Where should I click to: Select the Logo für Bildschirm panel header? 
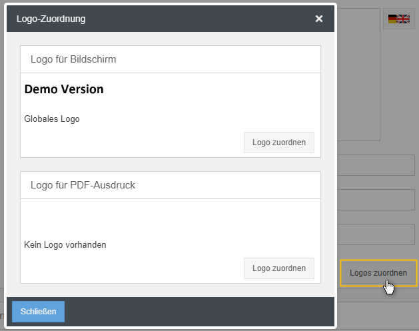pyautogui.click(x=171, y=59)
